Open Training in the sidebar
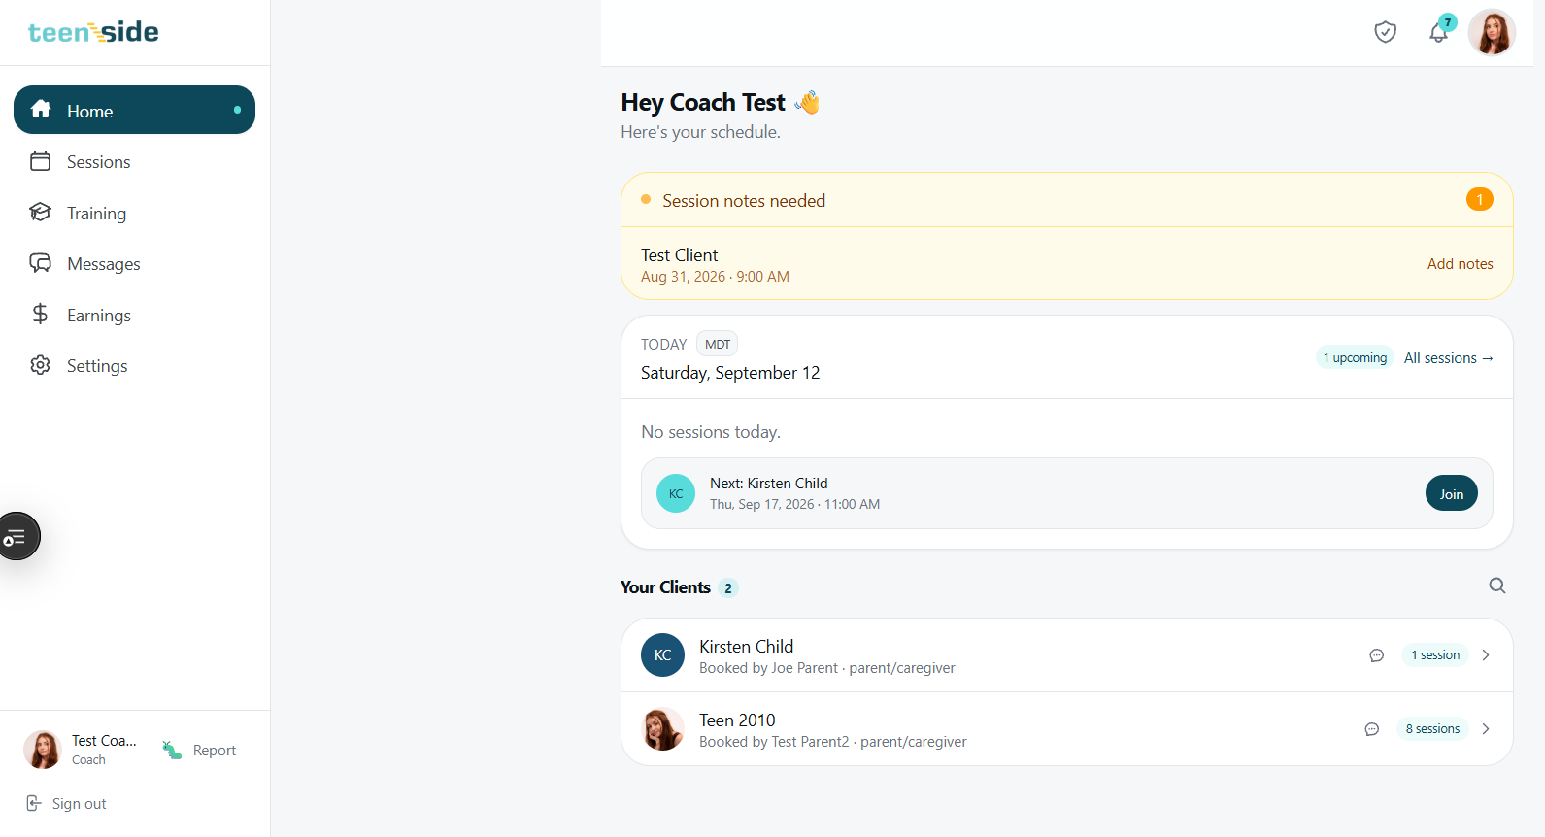This screenshot has width=1545, height=837. [x=134, y=213]
